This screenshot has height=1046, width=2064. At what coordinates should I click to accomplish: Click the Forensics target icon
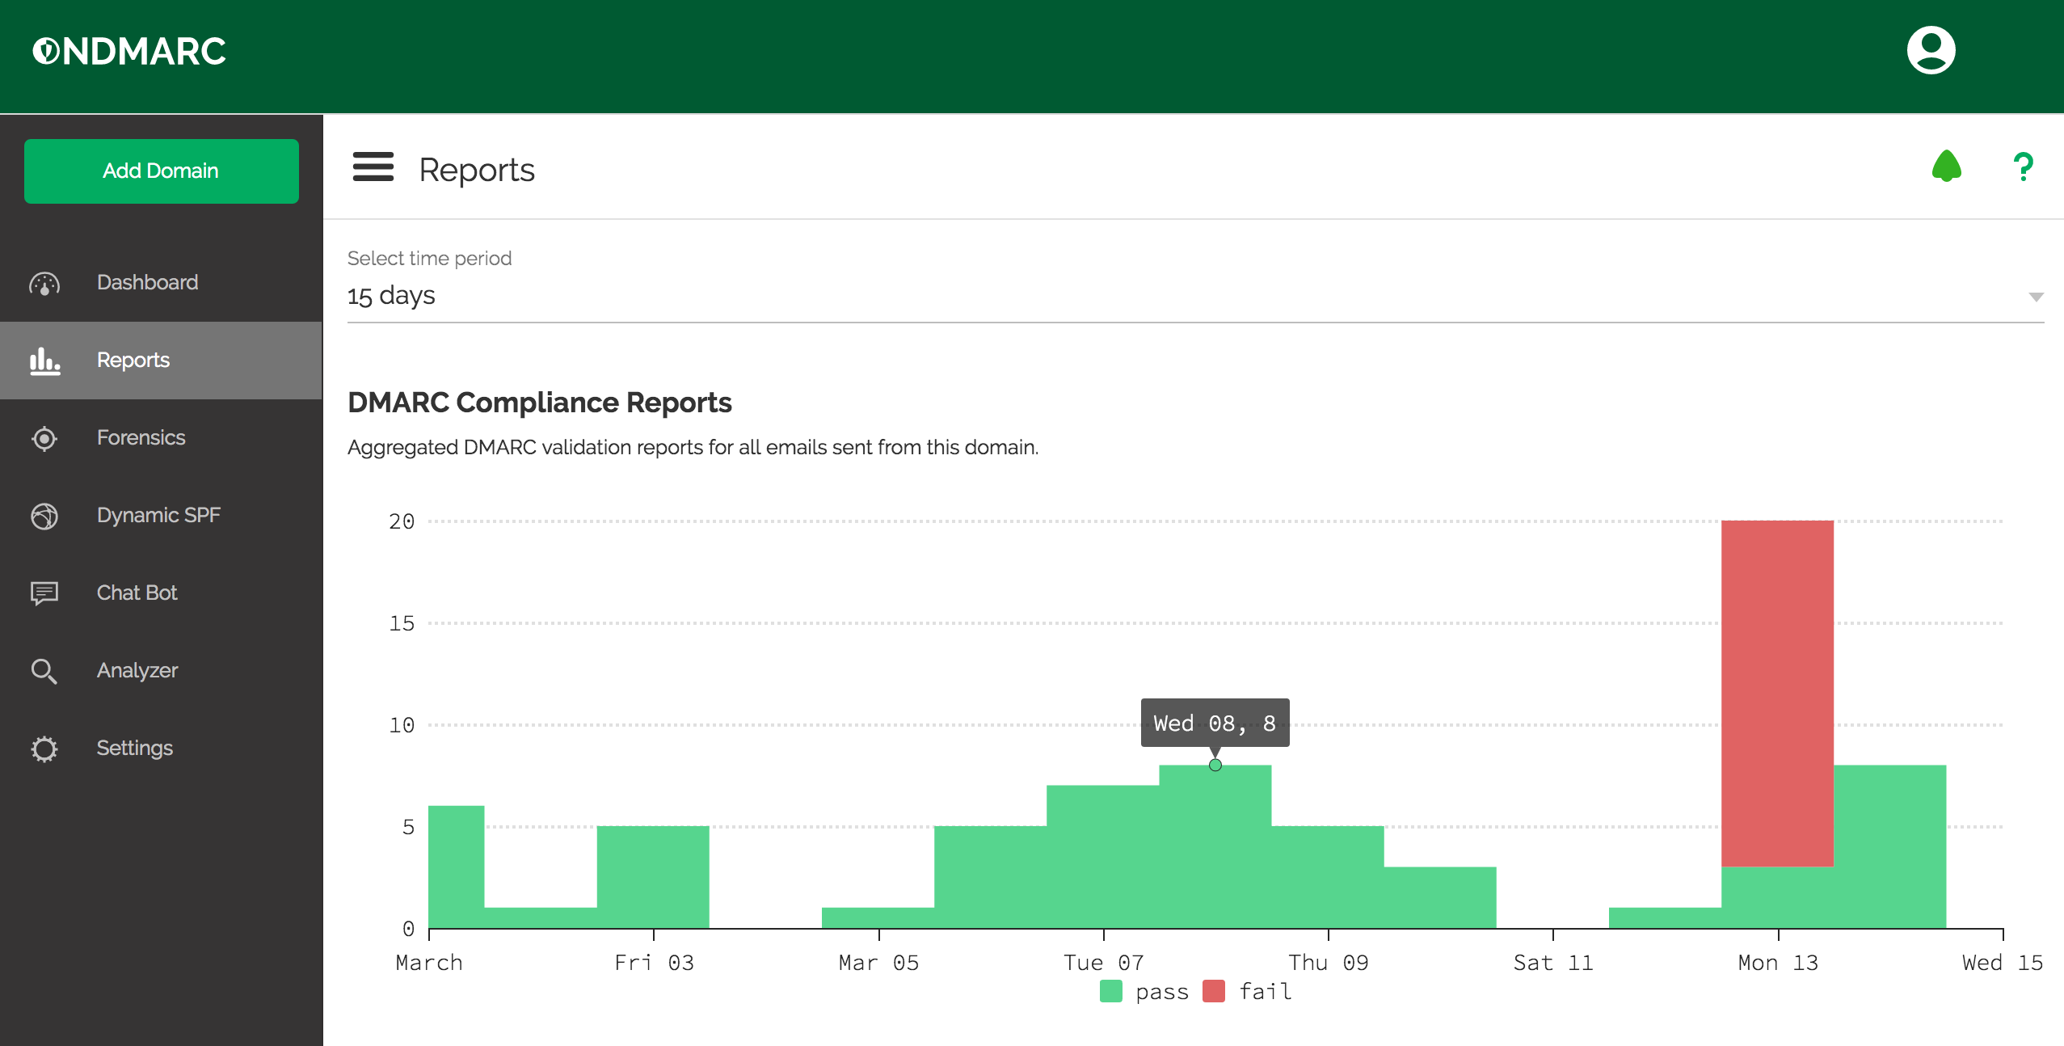pos(44,438)
